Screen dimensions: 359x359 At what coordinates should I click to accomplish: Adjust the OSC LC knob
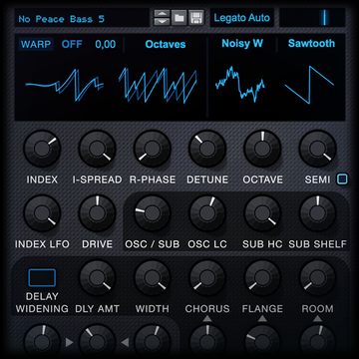click(x=207, y=213)
